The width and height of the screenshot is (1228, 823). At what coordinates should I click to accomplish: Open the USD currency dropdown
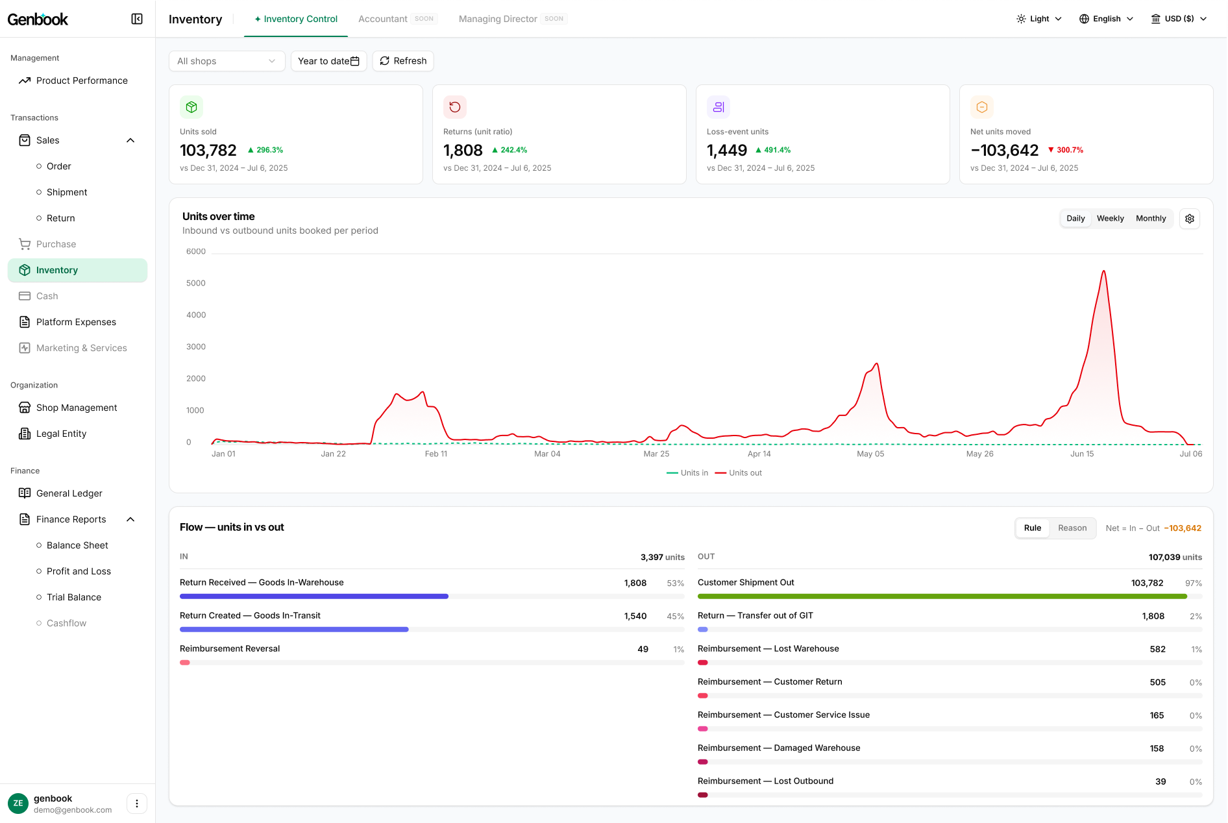pos(1179,19)
